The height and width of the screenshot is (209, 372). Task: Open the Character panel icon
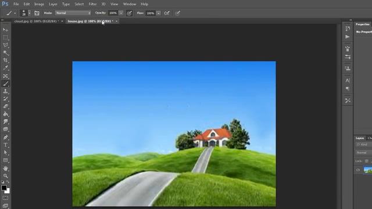[x=348, y=81]
